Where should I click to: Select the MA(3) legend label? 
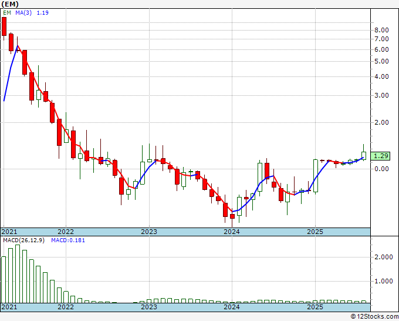click(x=23, y=13)
